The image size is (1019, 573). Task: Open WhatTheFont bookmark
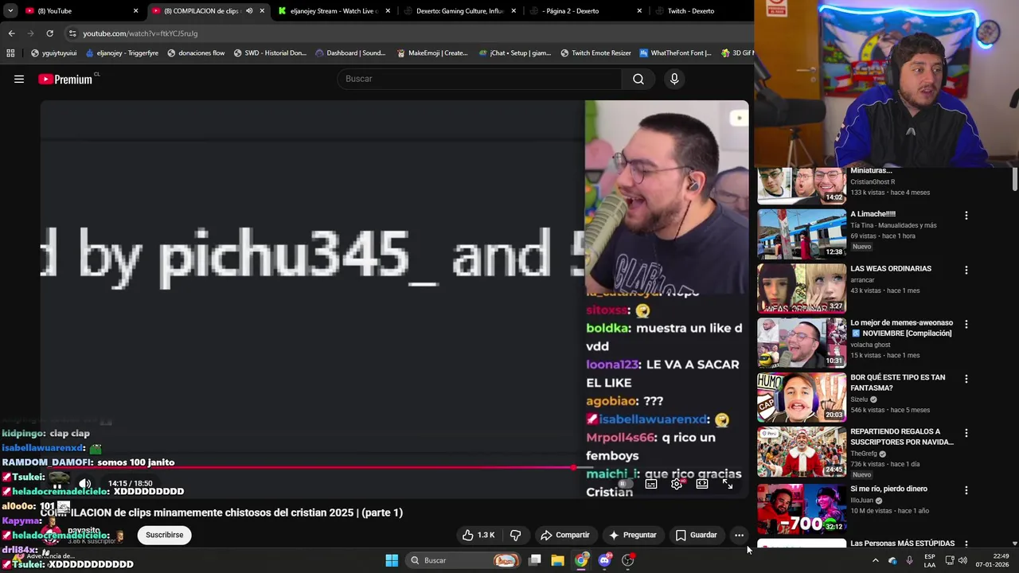pos(675,53)
